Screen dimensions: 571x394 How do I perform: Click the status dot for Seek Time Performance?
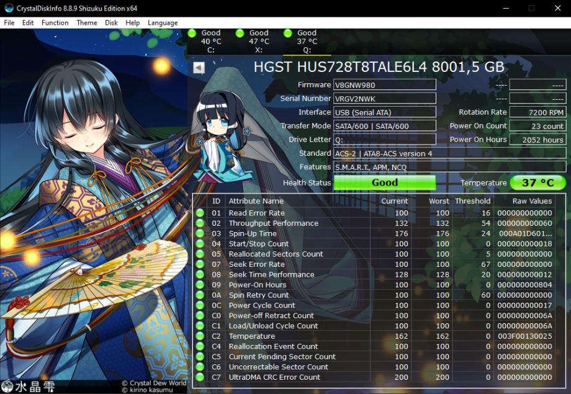pos(200,274)
